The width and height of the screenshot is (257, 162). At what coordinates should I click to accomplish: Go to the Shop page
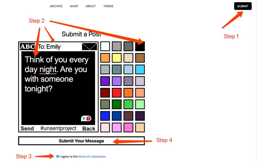pos(74,6)
